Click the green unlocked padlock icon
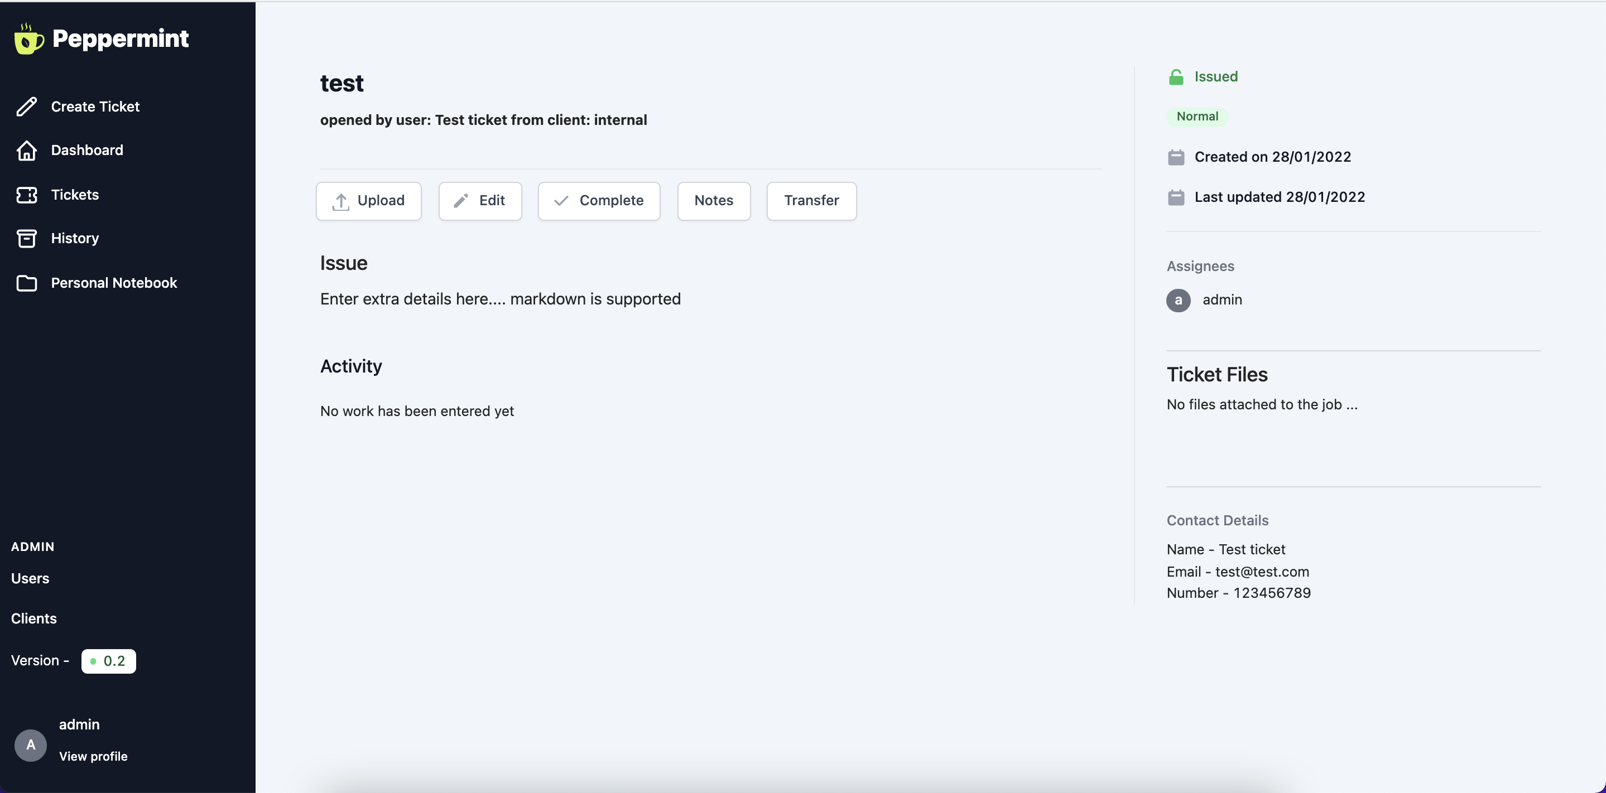This screenshot has width=1606, height=793. 1176,76
